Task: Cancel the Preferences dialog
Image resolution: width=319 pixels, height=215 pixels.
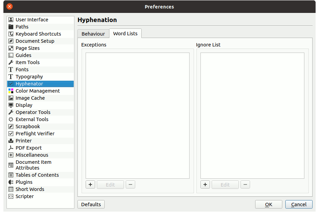Action: pyautogui.click(x=299, y=204)
